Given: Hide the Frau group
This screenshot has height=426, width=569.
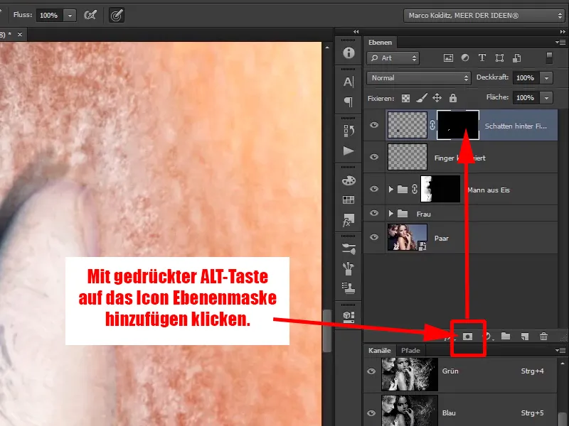Looking at the screenshot, I should pos(374,213).
